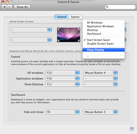
Task: Choose All Windows from the popup menu
Action: point(103,22)
